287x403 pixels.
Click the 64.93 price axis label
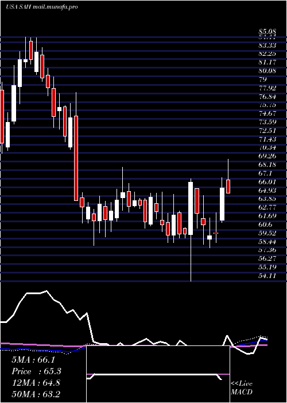267,190
